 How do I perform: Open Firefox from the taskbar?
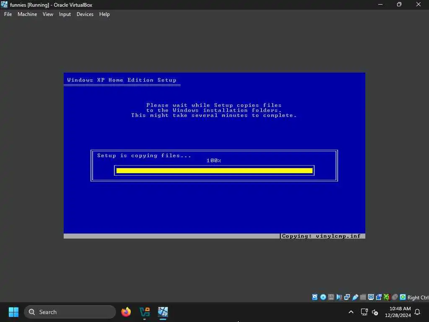pyautogui.click(x=126, y=312)
